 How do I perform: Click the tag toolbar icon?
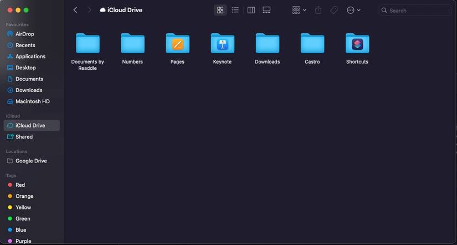334,10
